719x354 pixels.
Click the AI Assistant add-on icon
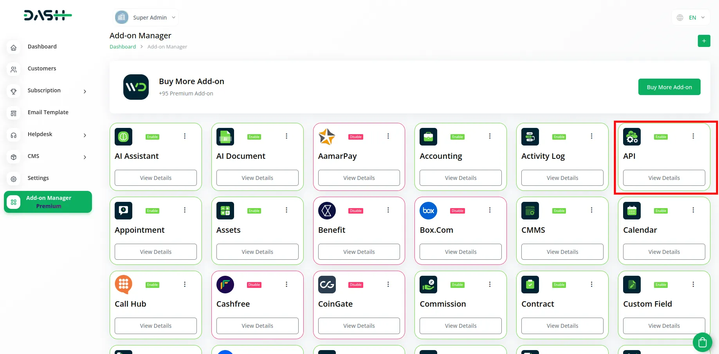pyautogui.click(x=123, y=137)
